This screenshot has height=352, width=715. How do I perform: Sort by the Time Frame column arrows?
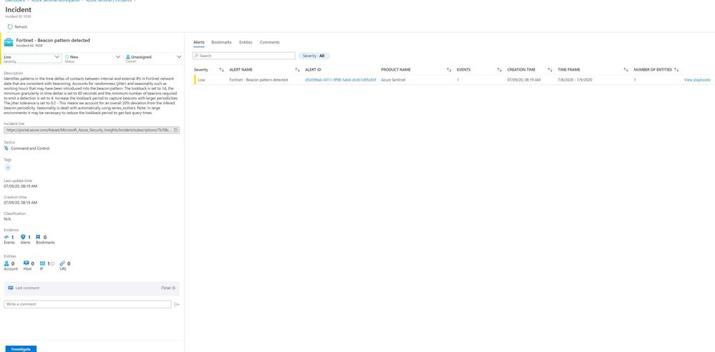[626, 69]
